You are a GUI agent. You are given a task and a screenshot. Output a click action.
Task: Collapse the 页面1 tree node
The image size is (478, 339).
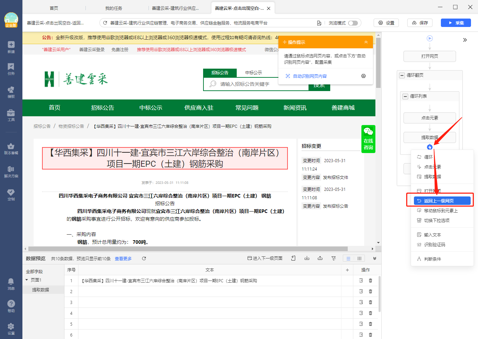27,280
